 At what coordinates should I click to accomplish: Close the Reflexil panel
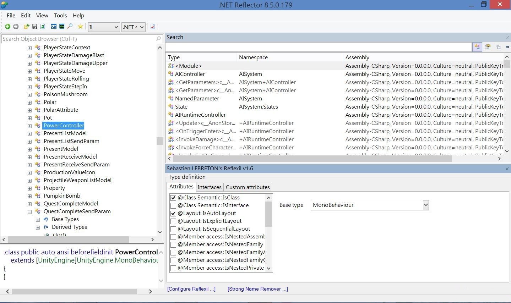(507, 169)
